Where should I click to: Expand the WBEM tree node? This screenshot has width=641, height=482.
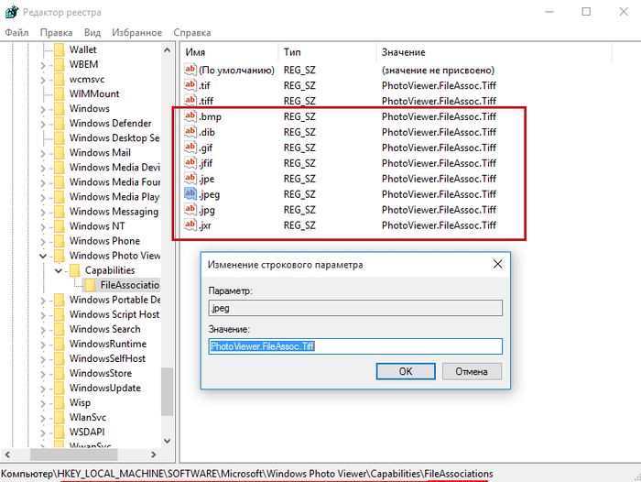pyautogui.click(x=43, y=65)
